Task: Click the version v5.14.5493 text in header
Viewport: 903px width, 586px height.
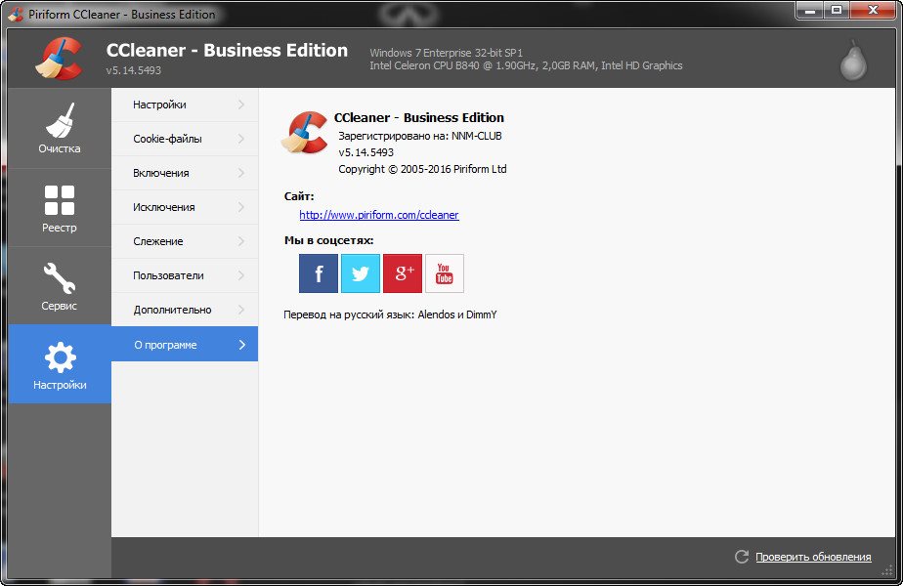Action: click(x=134, y=70)
